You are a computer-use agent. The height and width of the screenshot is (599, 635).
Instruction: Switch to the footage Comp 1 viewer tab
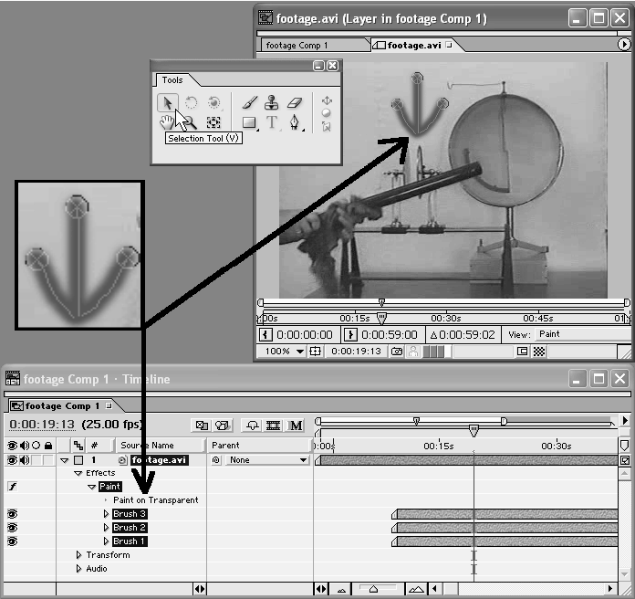click(x=298, y=45)
